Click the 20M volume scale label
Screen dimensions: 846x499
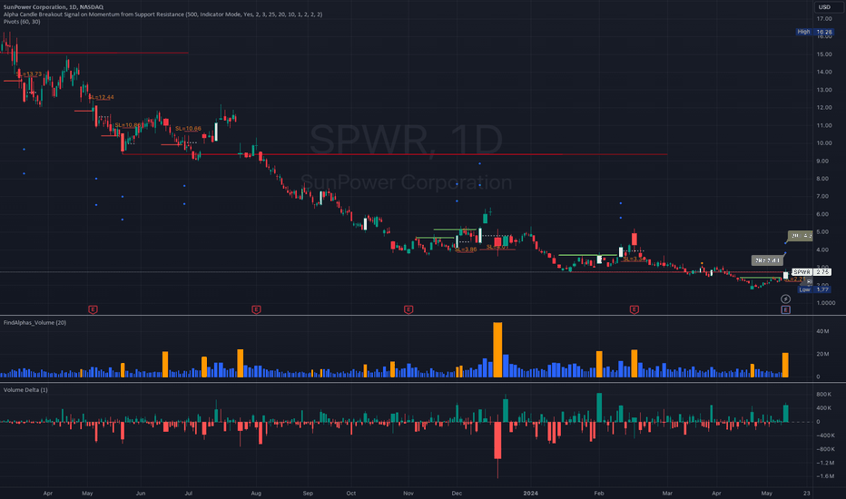point(822,354)
